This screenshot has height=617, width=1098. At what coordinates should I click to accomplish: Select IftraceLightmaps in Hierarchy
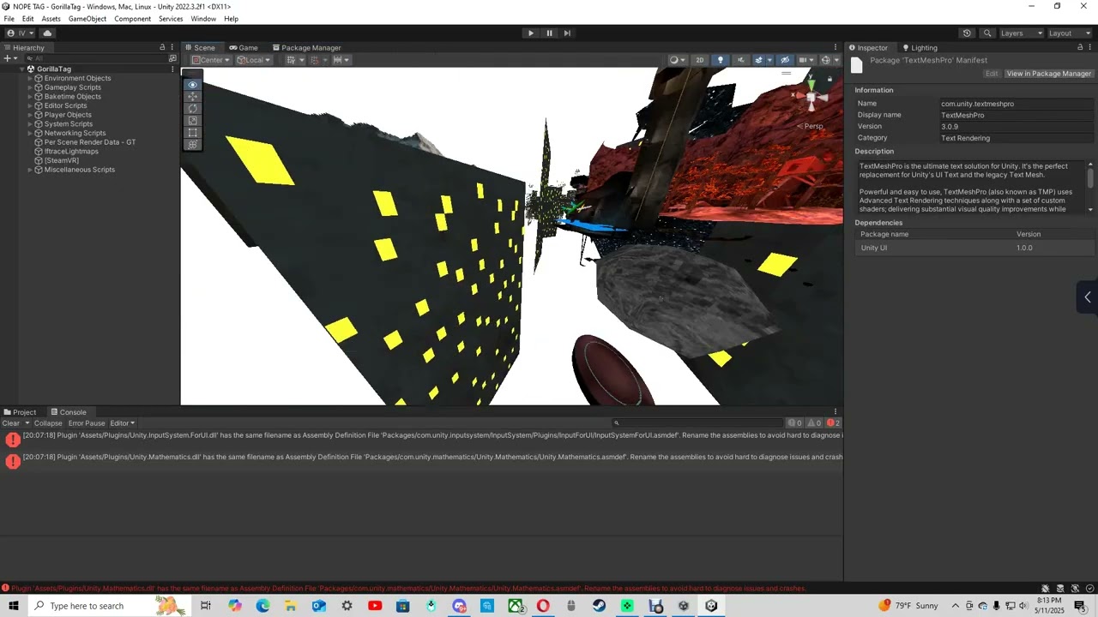tap(70, 152)
